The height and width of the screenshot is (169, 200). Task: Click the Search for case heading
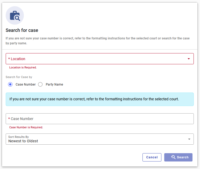pos(22,30)
